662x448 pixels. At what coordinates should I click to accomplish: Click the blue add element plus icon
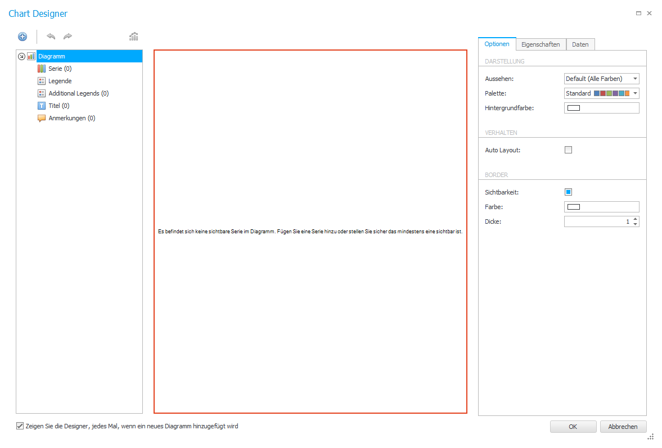pos(22,37)
